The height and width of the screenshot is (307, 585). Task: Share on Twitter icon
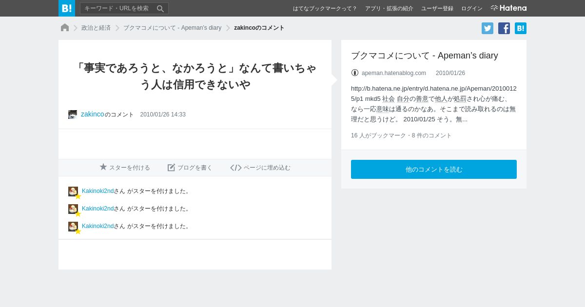[x=487, y=28]
